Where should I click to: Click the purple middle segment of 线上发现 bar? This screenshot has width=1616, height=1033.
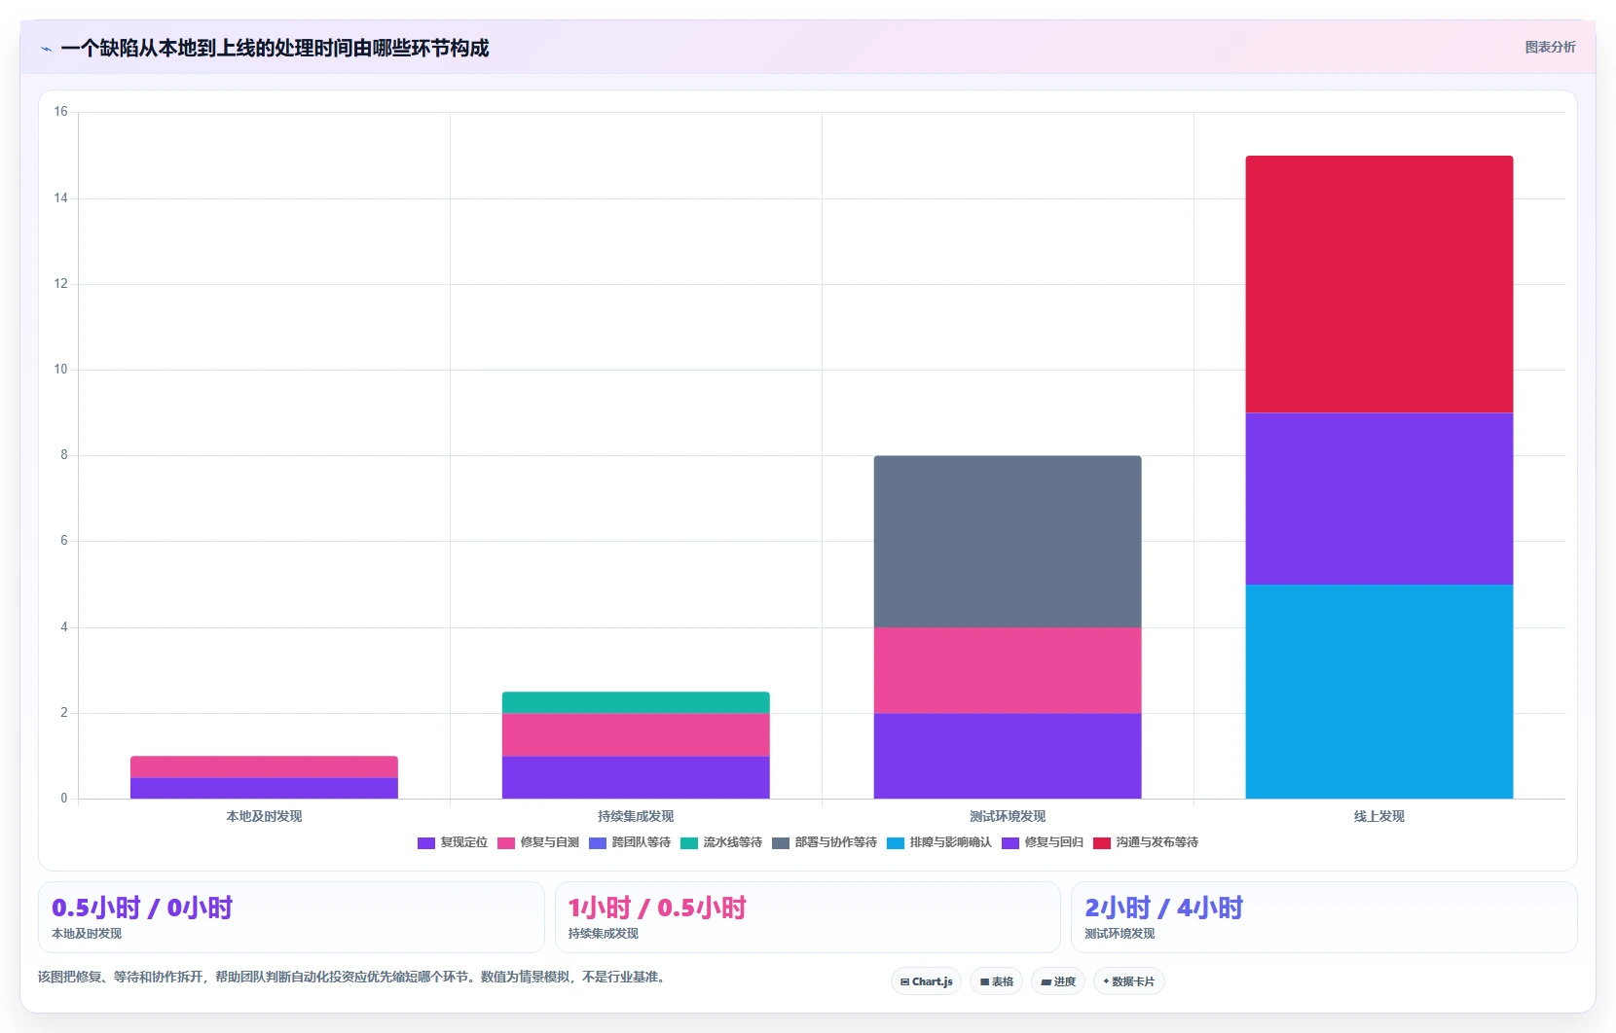(1379, 498)
